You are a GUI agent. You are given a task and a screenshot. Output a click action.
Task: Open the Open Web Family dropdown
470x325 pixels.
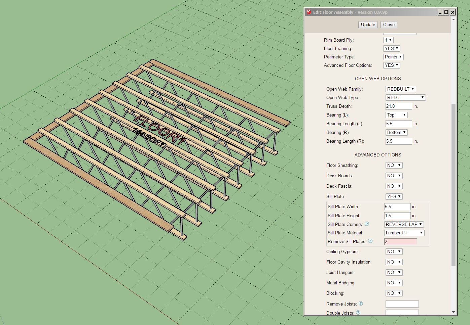(400, 89)
